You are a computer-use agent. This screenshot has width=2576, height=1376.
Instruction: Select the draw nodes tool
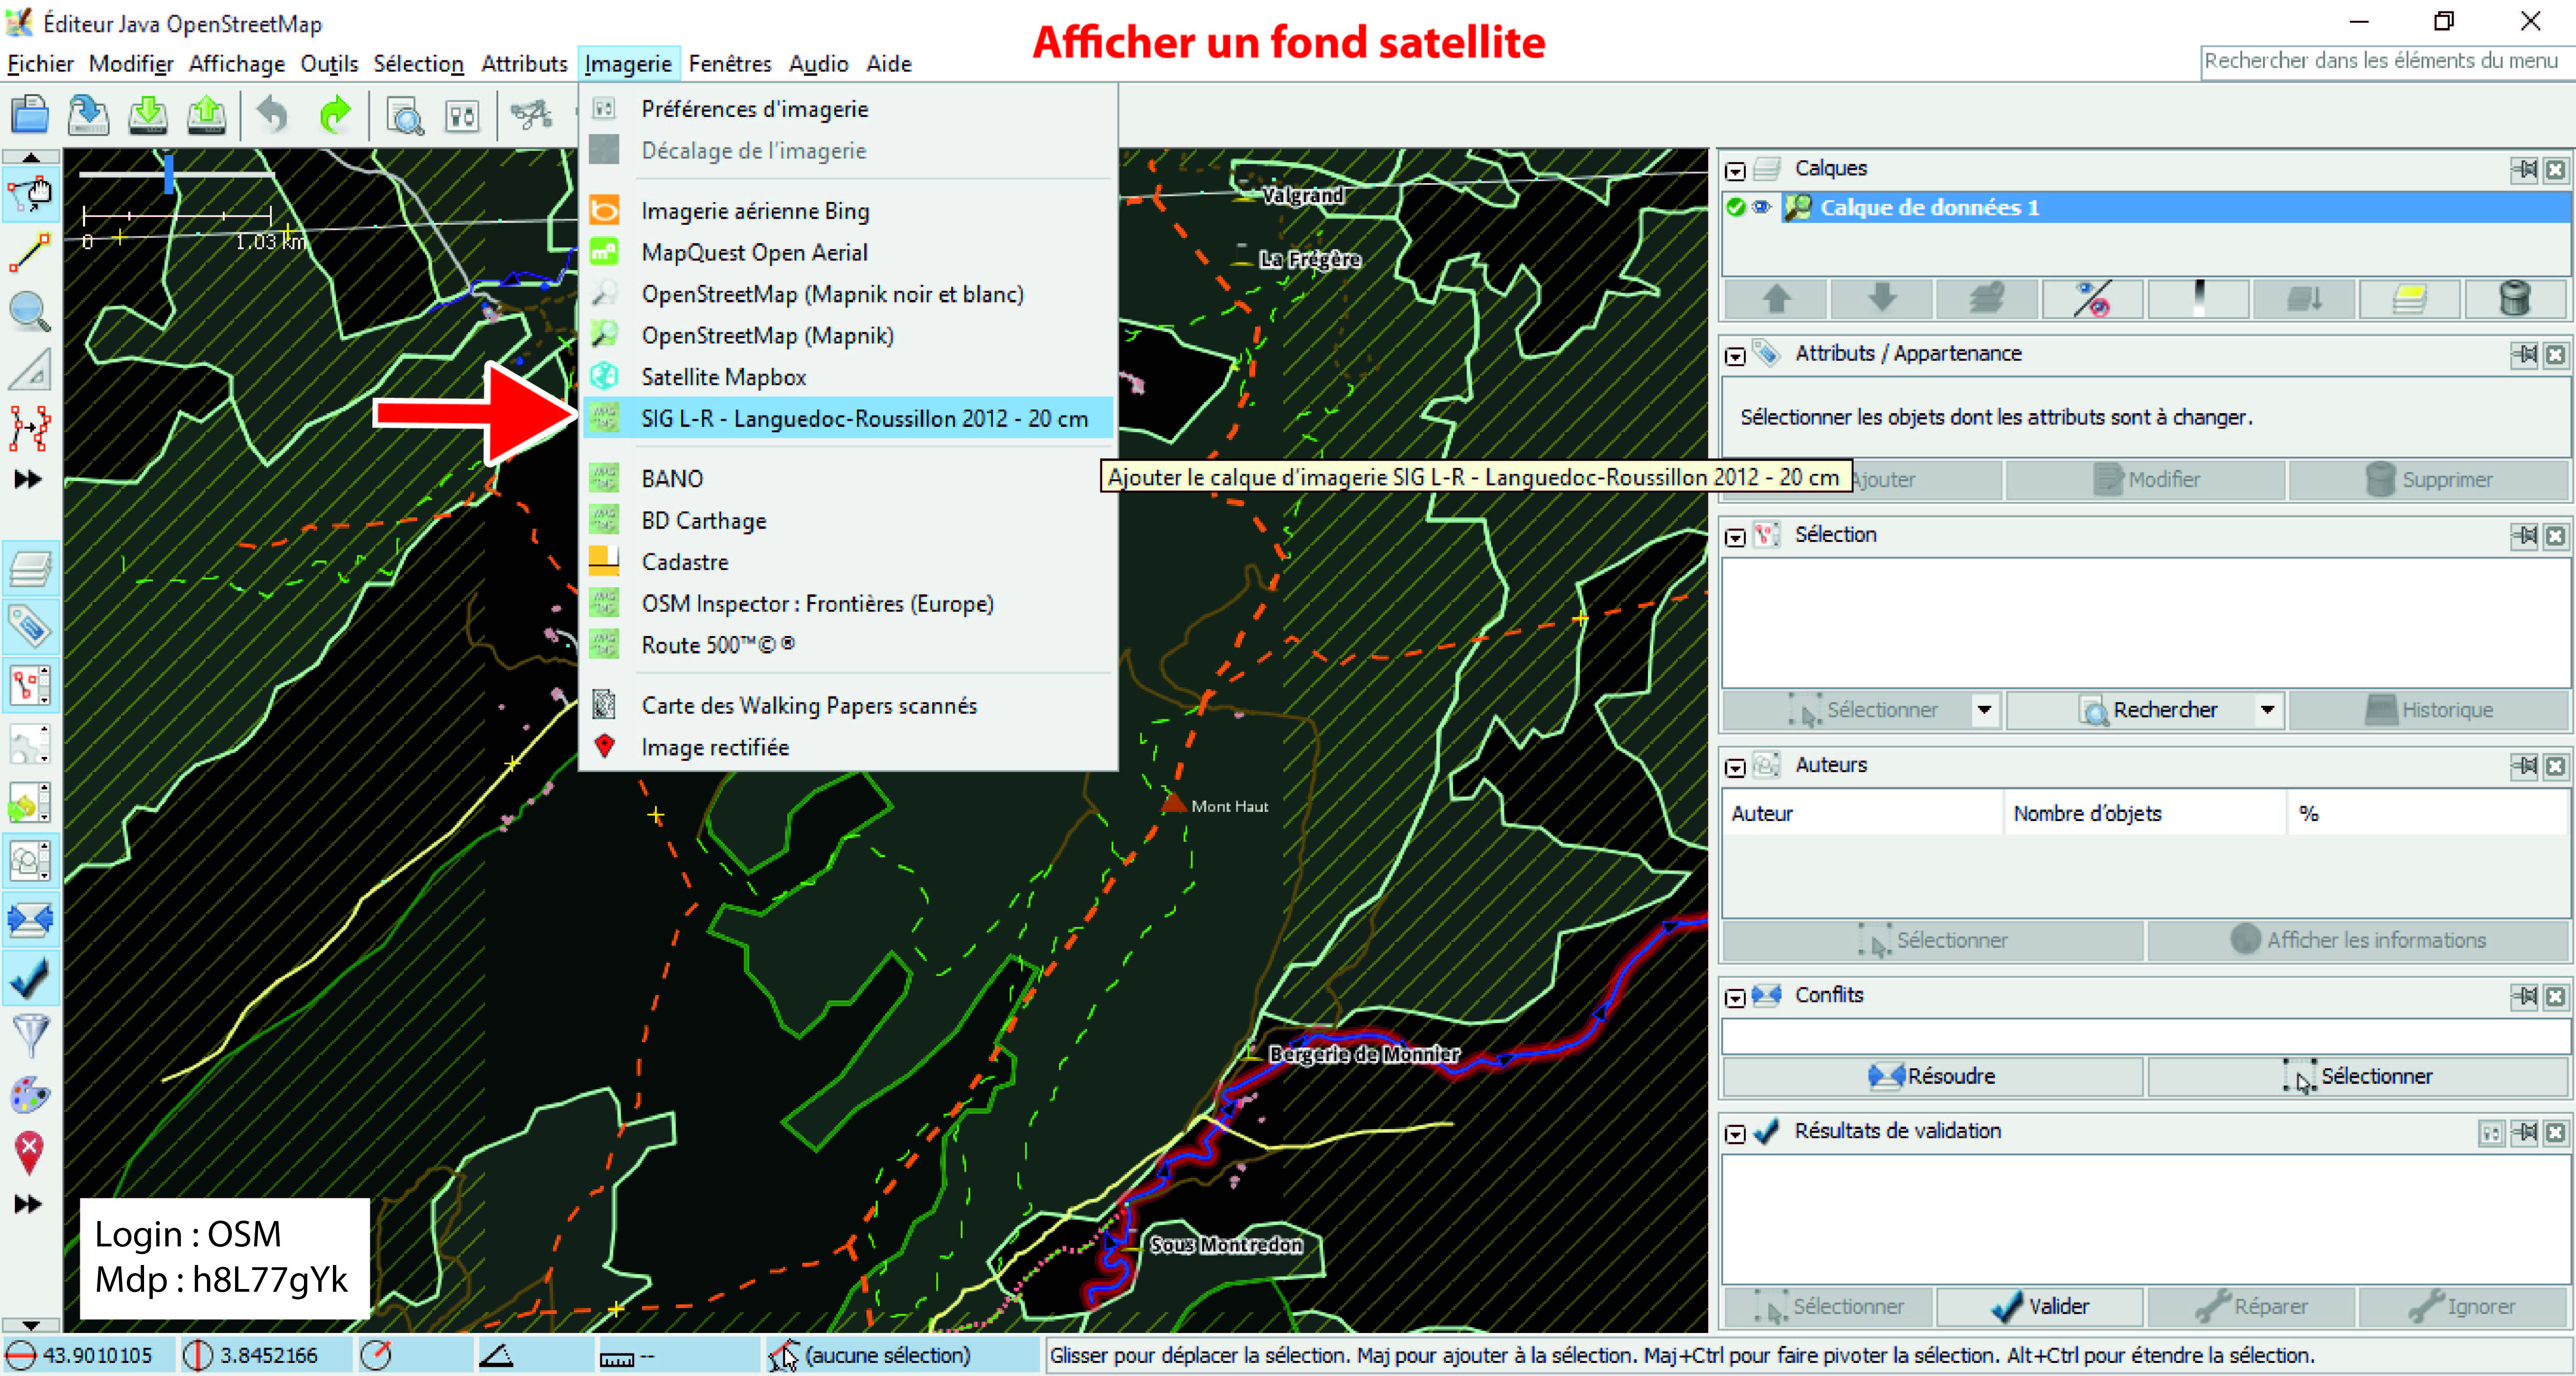[x=30, y=252]
